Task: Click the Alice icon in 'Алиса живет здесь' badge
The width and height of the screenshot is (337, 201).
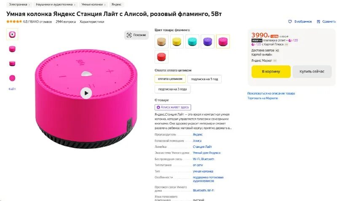Action: [x=158, y=107]
